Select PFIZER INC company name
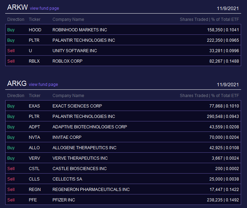Image resolution: width=247 pixels, height=208 pixels. point(64,200)
